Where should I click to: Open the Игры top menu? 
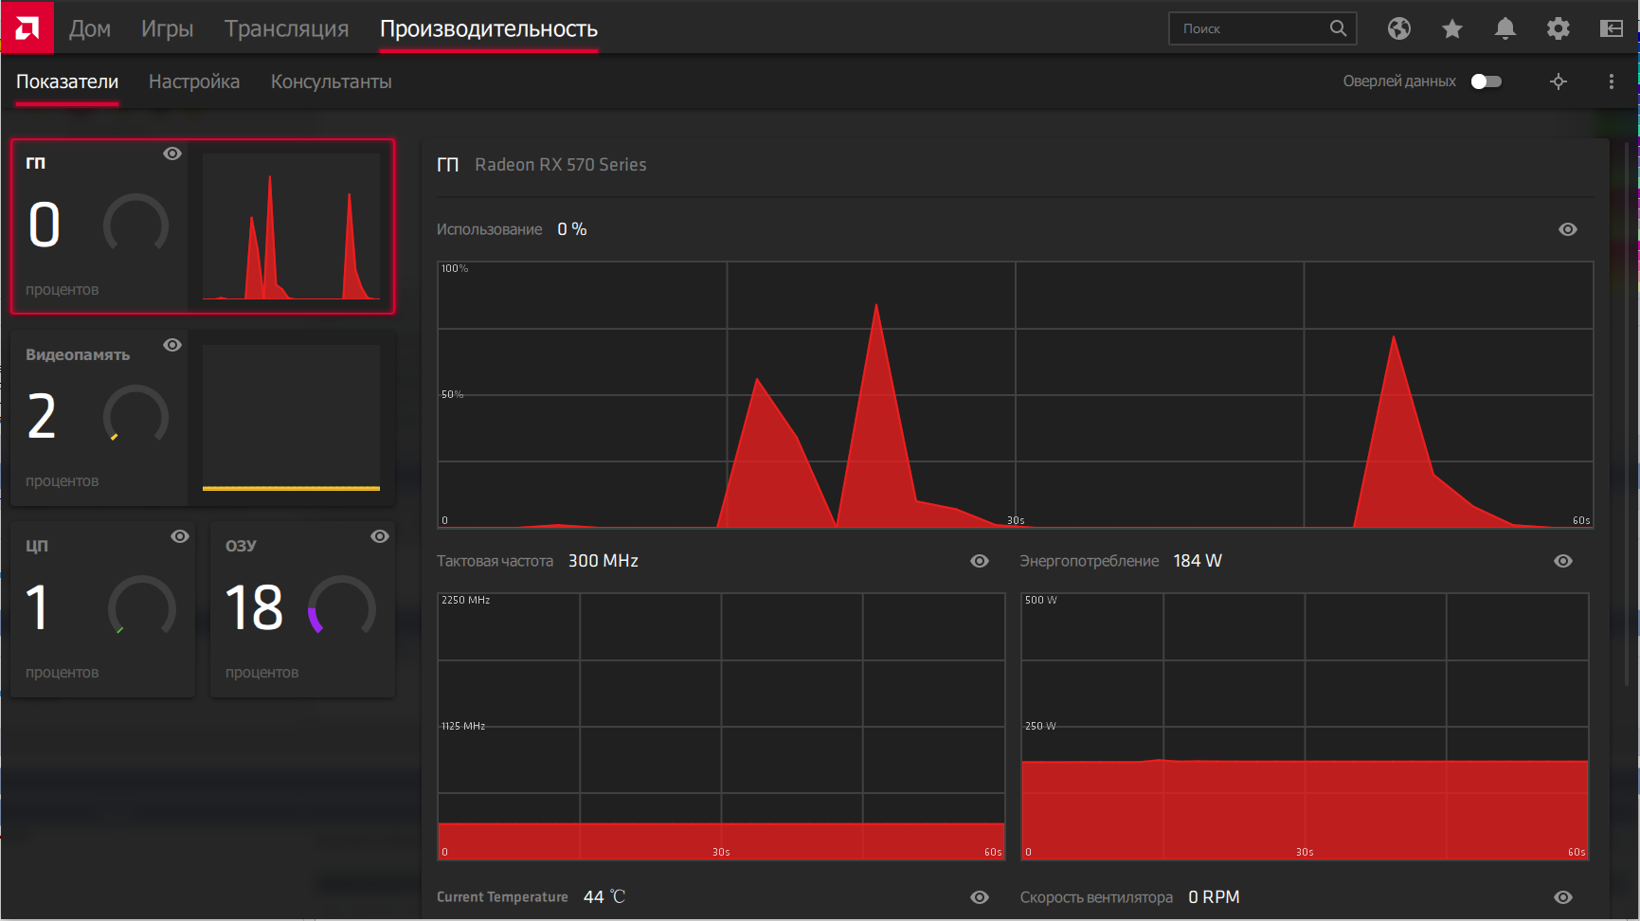point(168,28)
